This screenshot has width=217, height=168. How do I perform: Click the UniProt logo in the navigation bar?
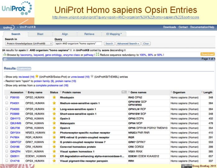click(x=8, y=27)
